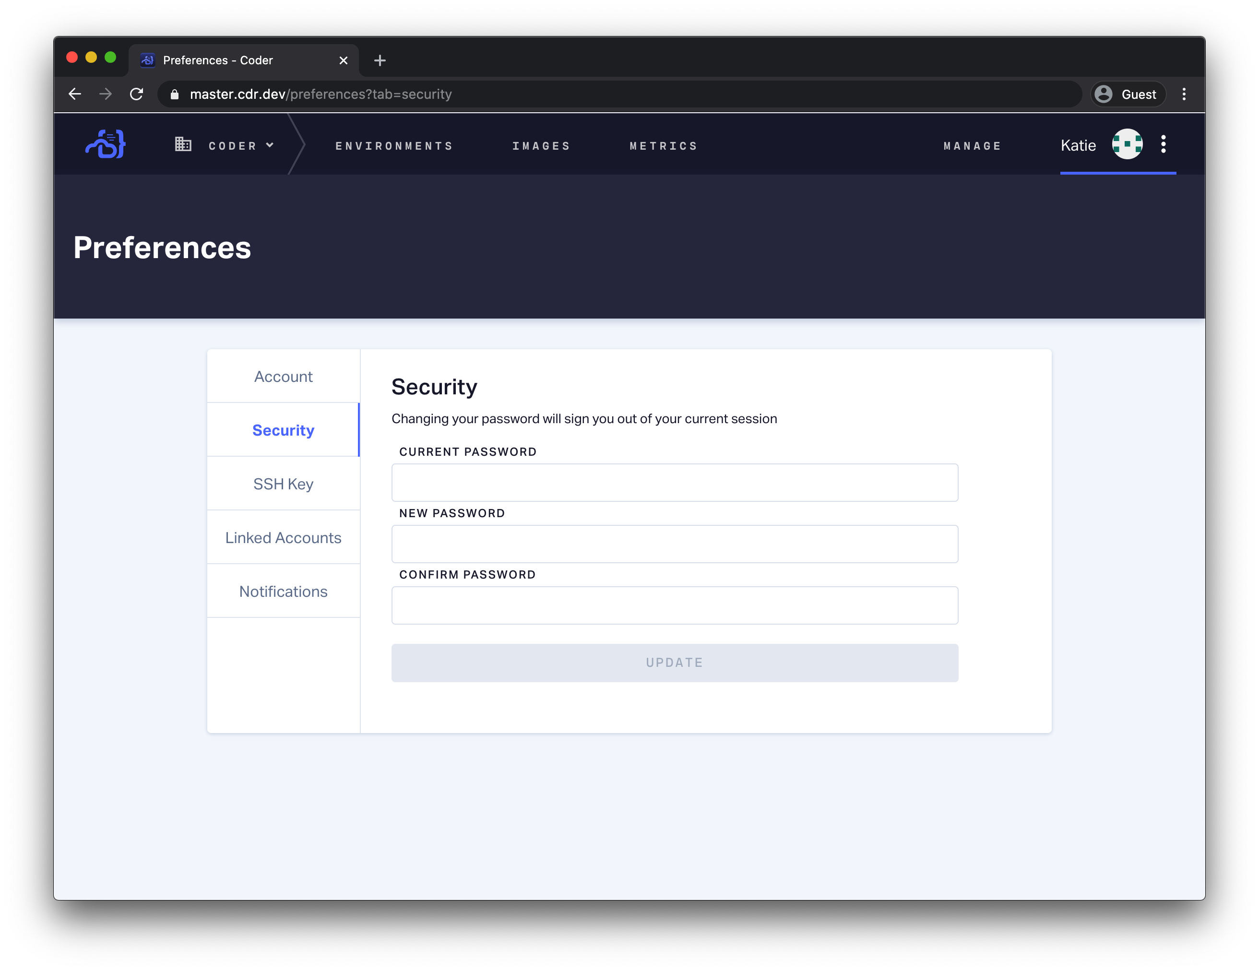This screenshot has height=971, width=1259.
Task: Open a new browser tab
Action: click(x=380, y=60)
